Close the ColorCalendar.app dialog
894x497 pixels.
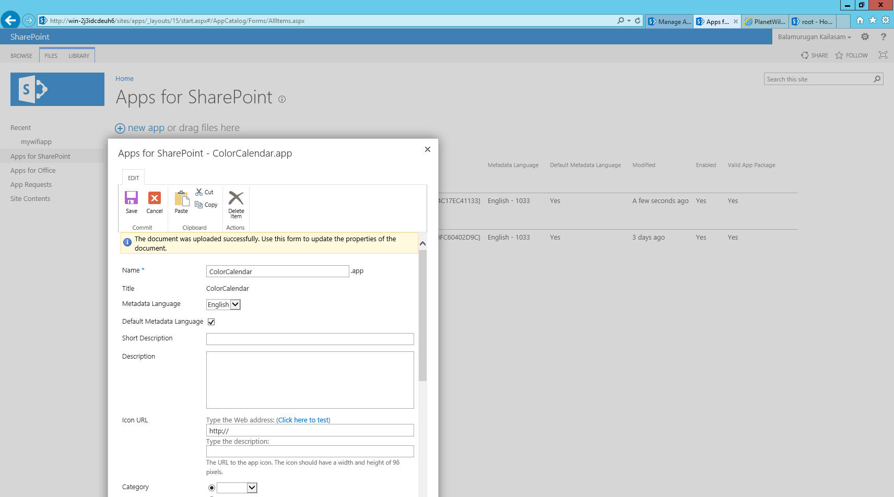tap(428, 149)
